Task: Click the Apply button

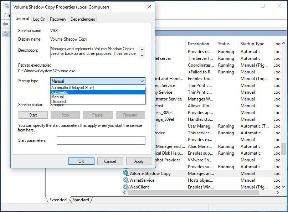Action: coord(139,161)
